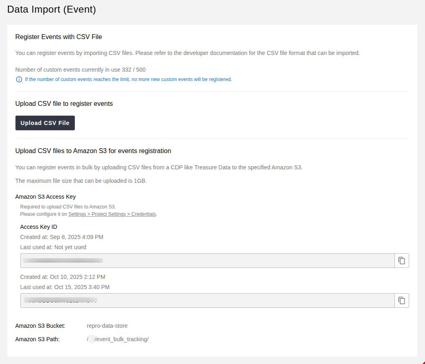Viewport: 425px width, 364px height.
Task: Click the red corner marker at bottom right
Action: (x=423, y=362)
